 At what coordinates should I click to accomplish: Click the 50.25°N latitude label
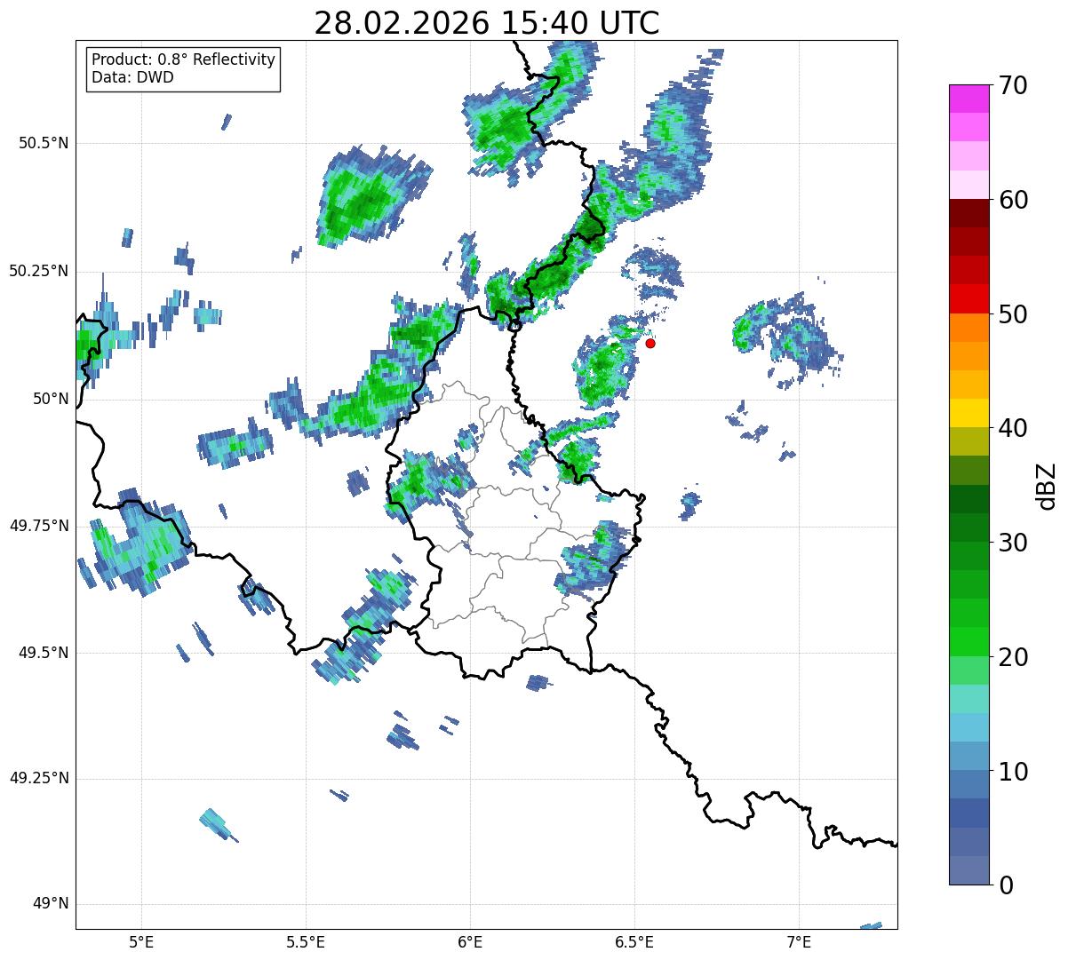click(39, 271)
